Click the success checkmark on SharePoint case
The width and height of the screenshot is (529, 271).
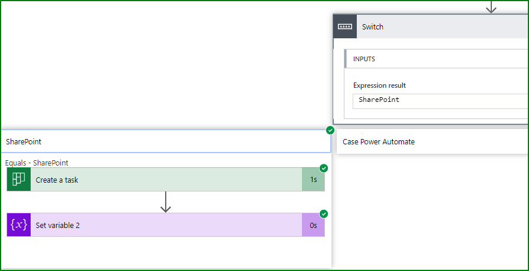[x=330, y=130]
